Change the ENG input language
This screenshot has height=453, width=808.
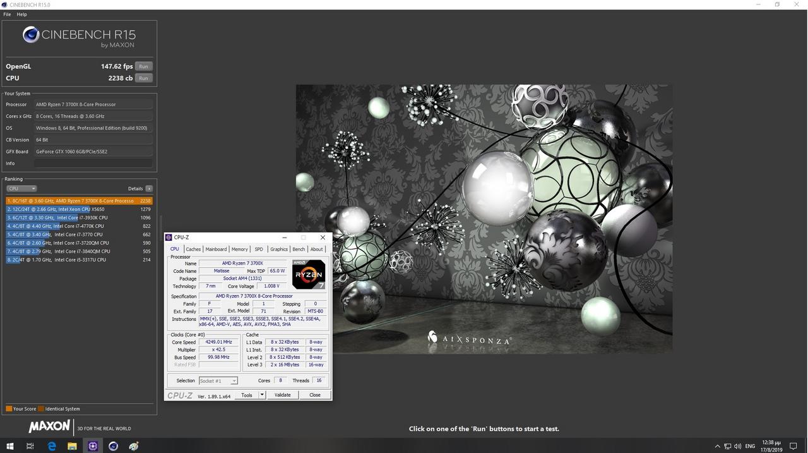point(751,446)
